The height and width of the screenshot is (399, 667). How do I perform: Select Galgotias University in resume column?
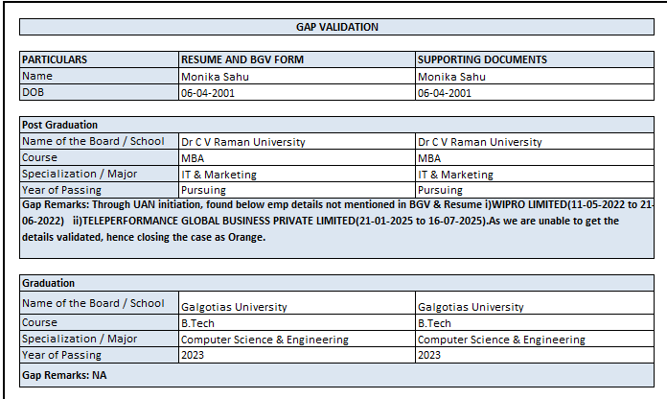(x=234, y=307)
